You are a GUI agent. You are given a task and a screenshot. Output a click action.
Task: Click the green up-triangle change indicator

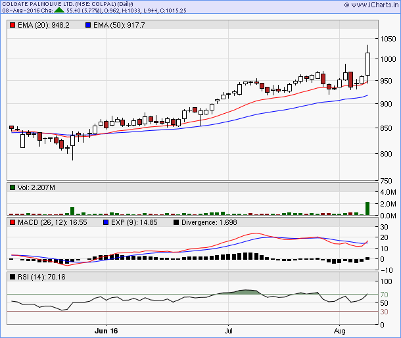tap(59, 10)
